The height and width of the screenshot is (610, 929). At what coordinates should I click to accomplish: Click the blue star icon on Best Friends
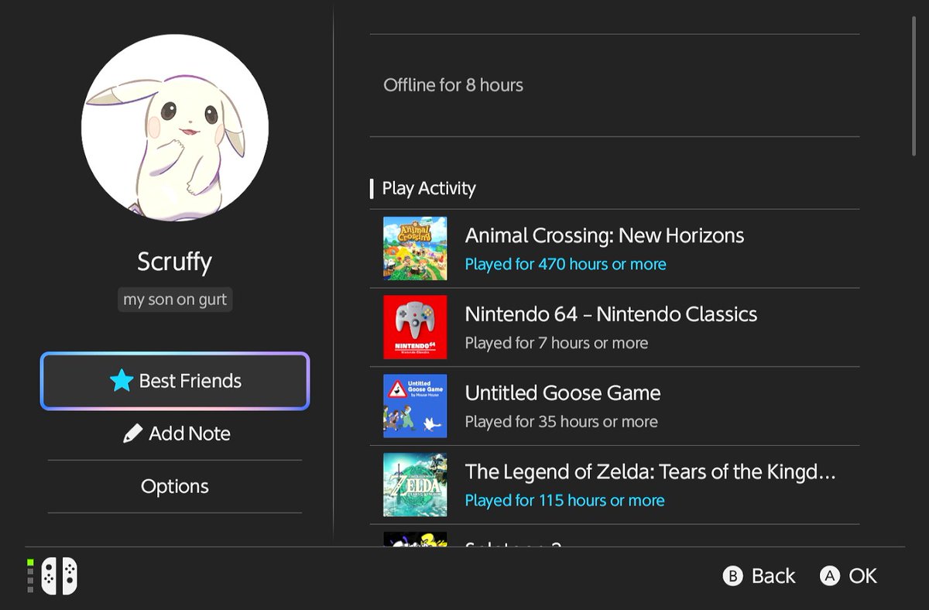122,380
